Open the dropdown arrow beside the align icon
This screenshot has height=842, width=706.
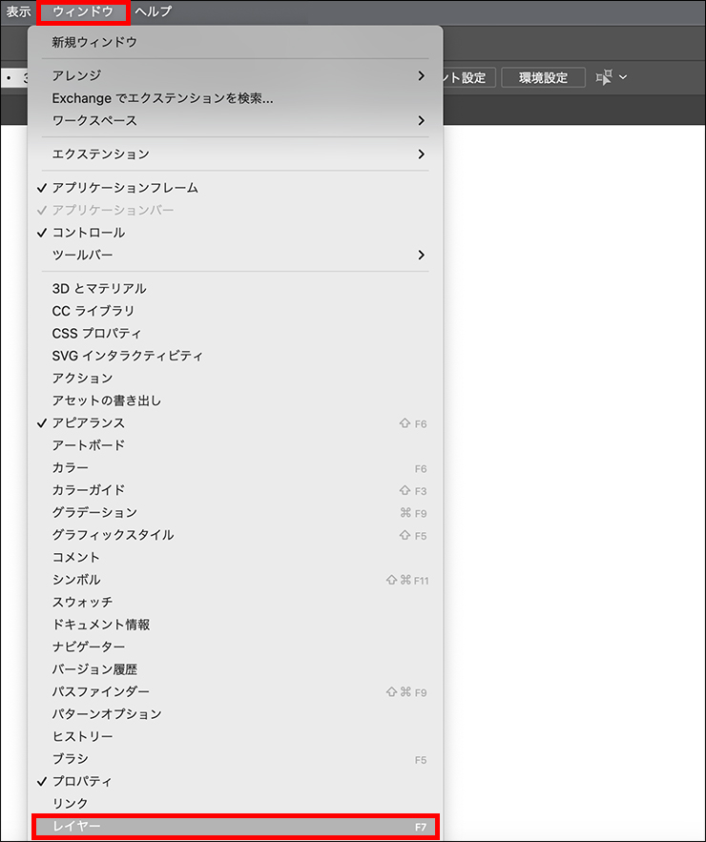coord(623,77)
